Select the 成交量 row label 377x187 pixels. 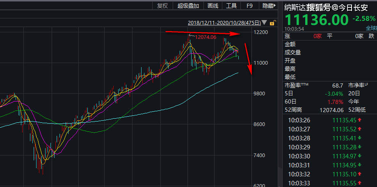click(292, 52)
